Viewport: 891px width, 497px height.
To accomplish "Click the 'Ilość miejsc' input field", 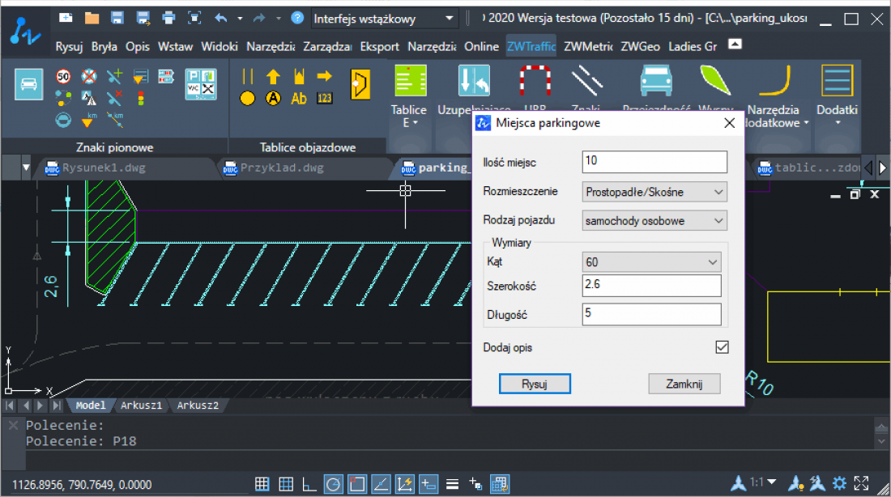I will coord(654,162).
